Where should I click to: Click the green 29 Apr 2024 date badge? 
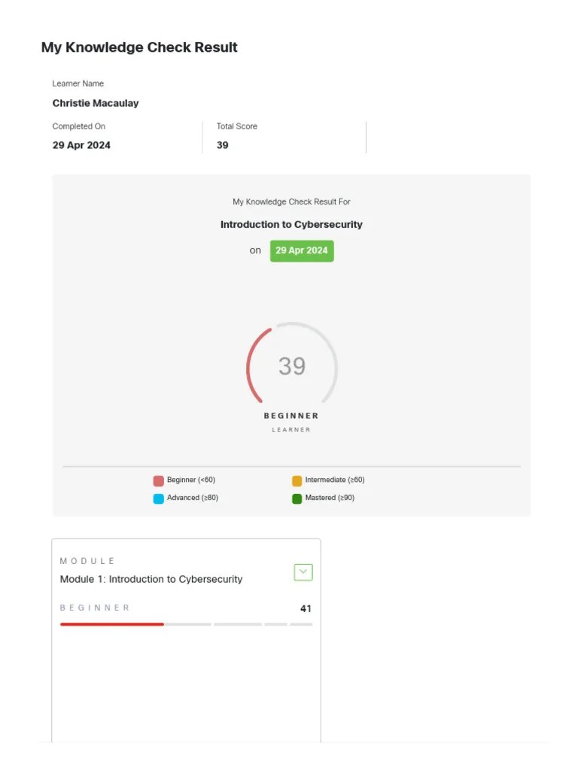[x=302, y=251]
